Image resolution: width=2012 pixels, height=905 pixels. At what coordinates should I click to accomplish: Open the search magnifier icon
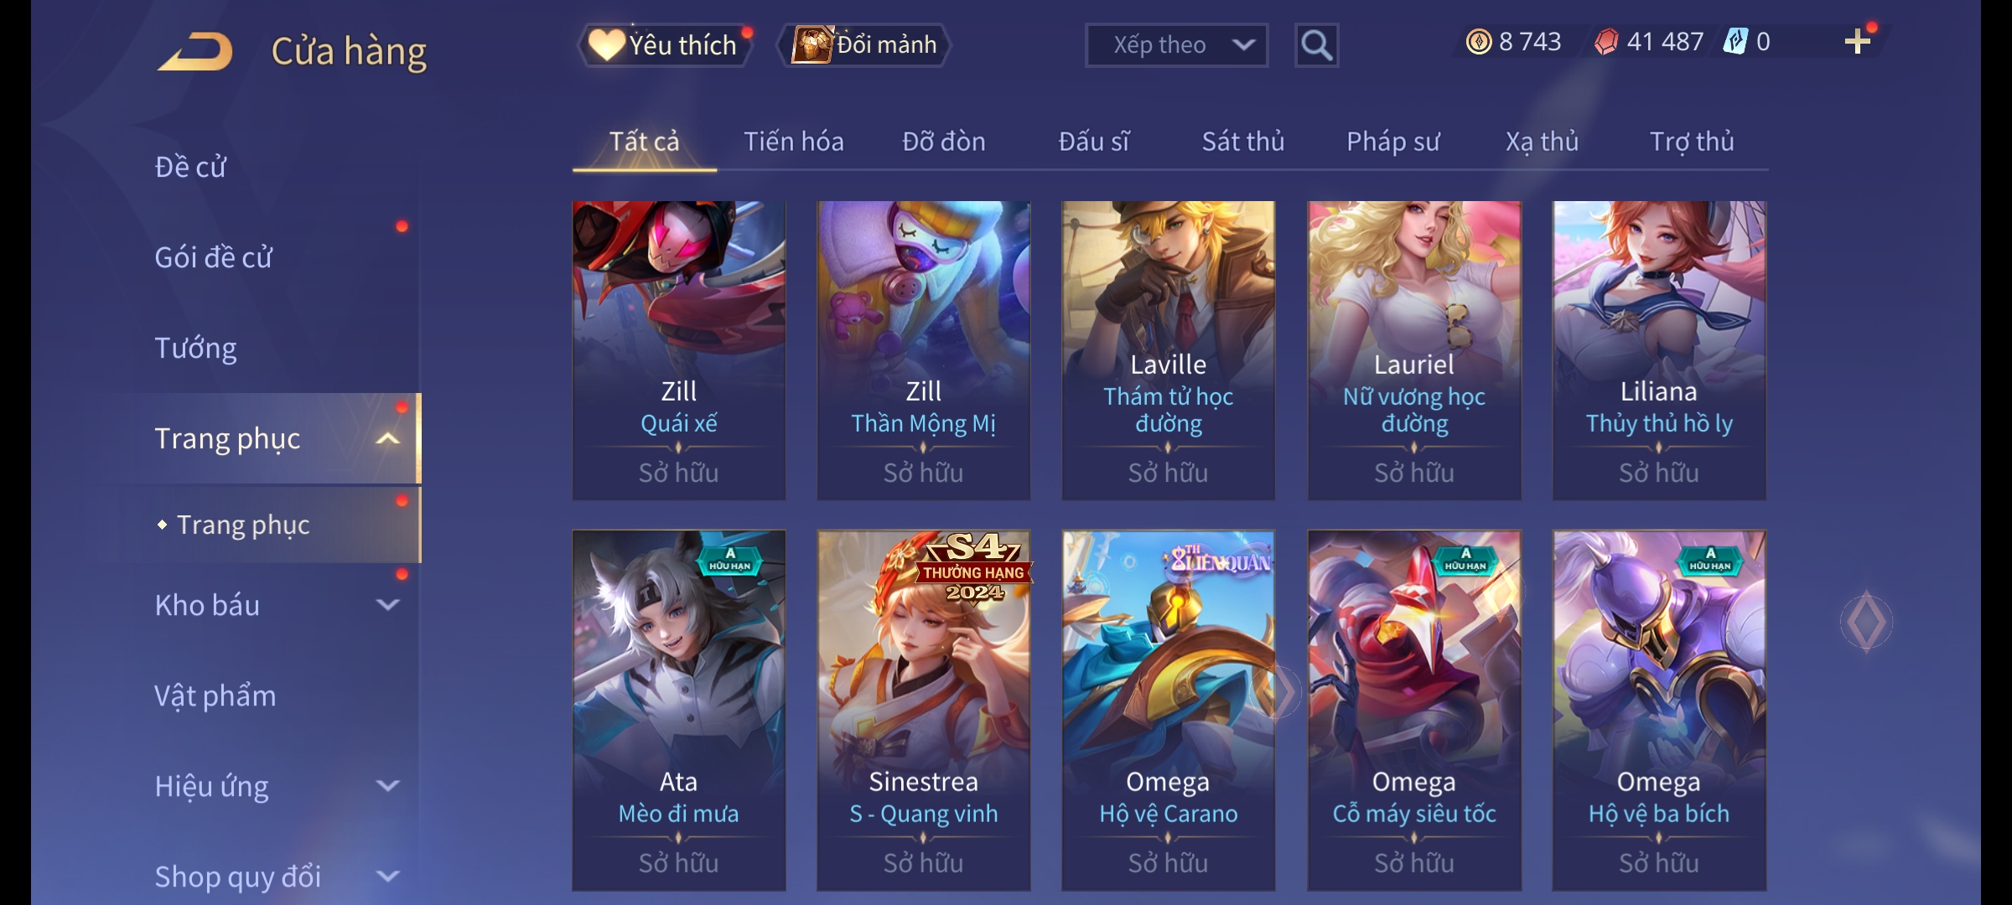click(x=1316, y=45)
